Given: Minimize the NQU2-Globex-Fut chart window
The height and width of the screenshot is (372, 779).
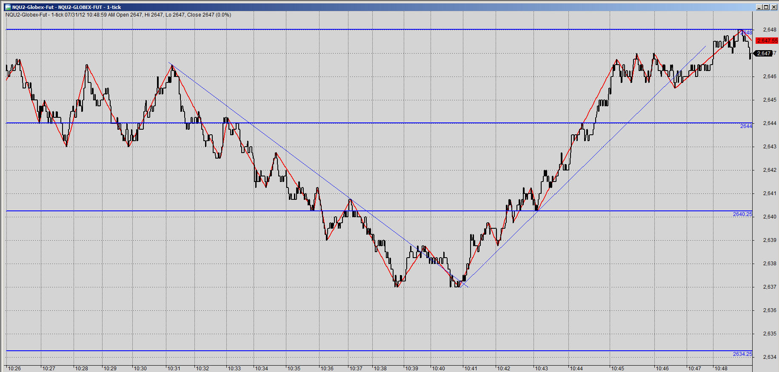Looking at the screenshot, I should (759, 7).
